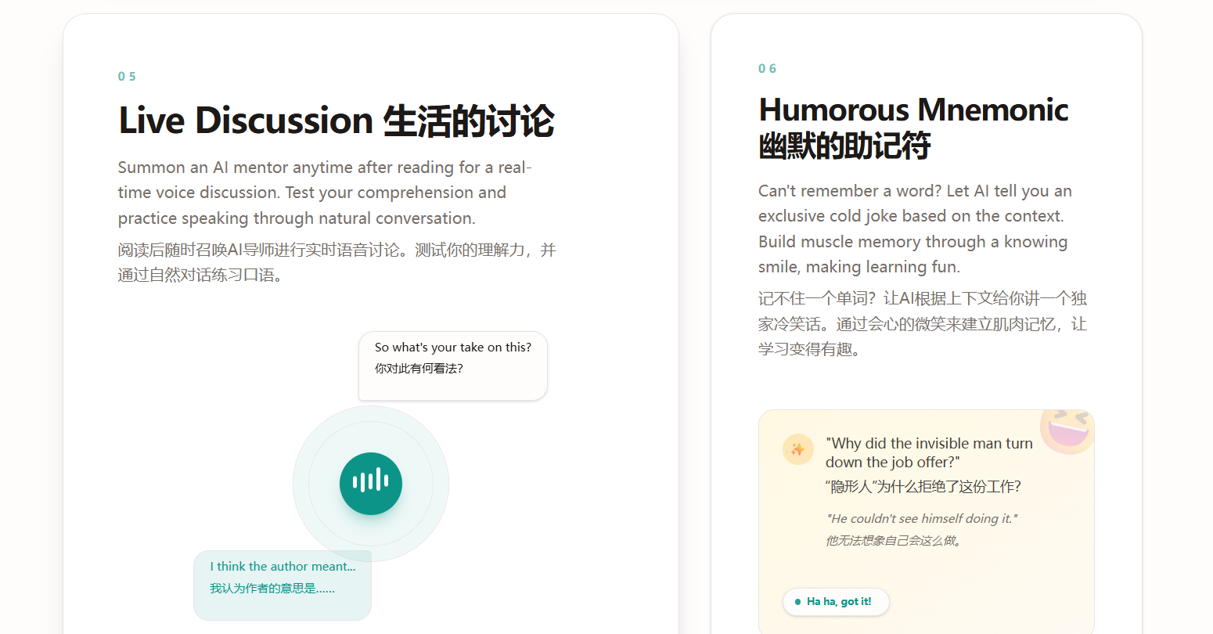1213x634 pixels.
Task: Click the Chinese joke translation line 隐形人
Action: 923,487
